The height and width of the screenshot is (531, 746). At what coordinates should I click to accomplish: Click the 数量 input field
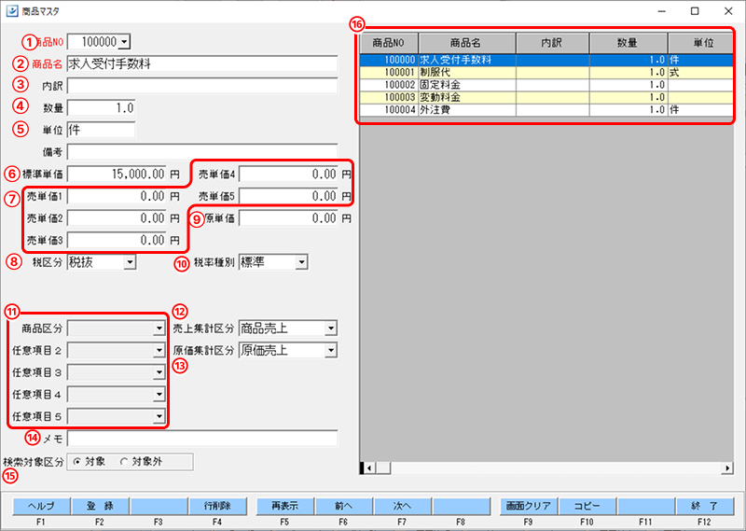[x=101, y=107]
